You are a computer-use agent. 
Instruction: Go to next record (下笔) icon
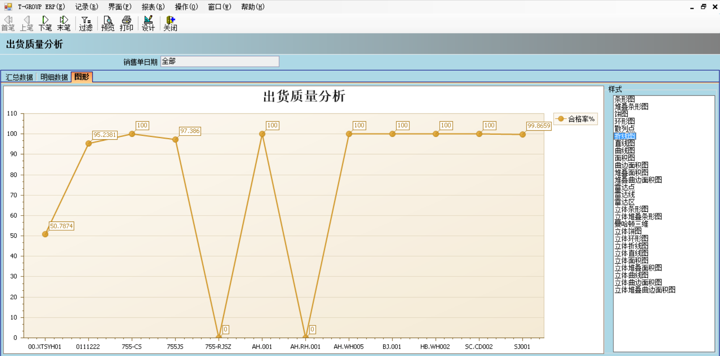point(45,23)
